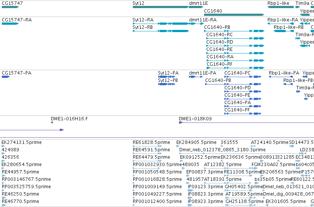Click the CG1640-RA transcript label
Image resolution: width=314 pixels, height=207 pixels.
[220, 57]
